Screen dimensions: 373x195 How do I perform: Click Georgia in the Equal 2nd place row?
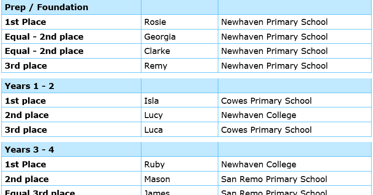[x=160, y=37]
